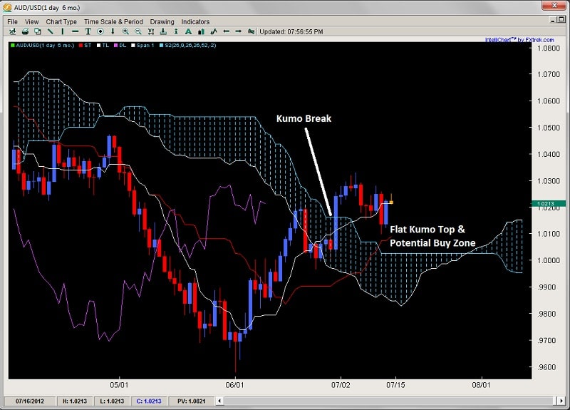570x410 pixels.
Task: Zoom in with the plus magnifier
Action: pyautogui.click(x=125, y=31)
